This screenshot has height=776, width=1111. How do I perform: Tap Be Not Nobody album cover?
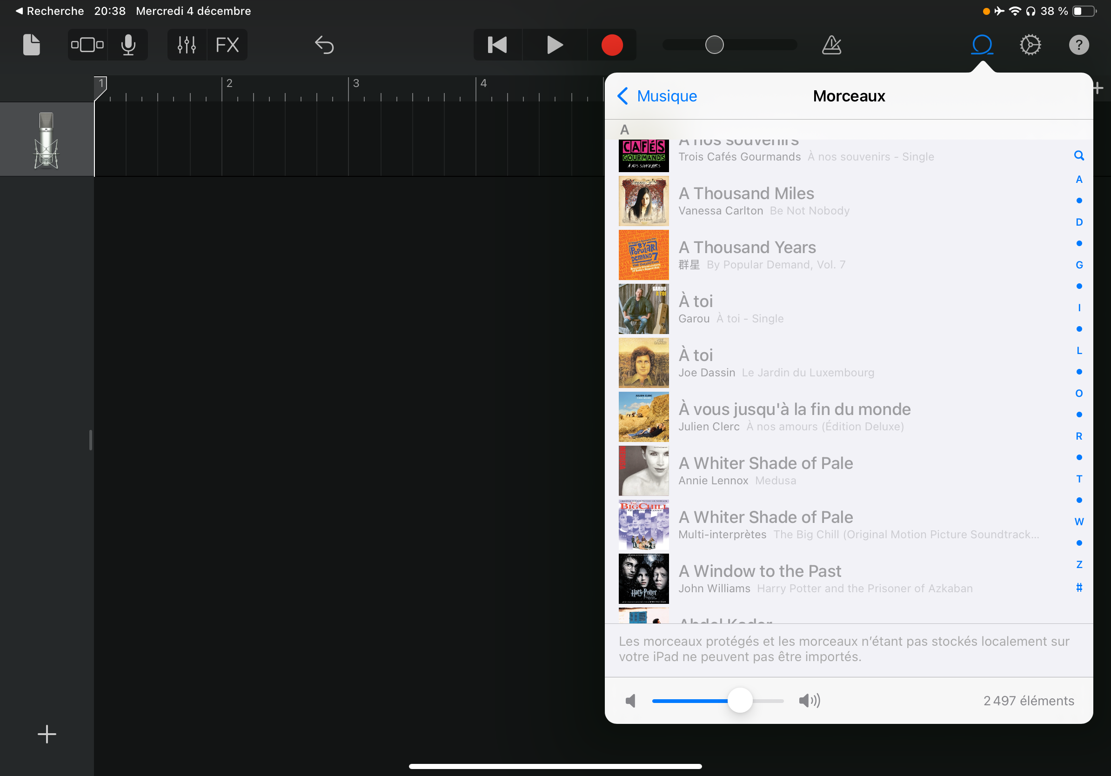(643, 201)
